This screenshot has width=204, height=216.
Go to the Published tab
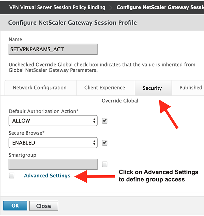point(191,88)
